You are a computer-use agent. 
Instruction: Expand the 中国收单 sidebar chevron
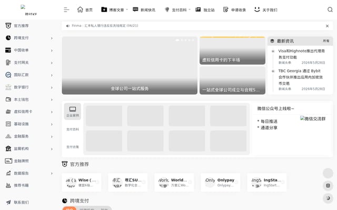[x=52, y=50]
